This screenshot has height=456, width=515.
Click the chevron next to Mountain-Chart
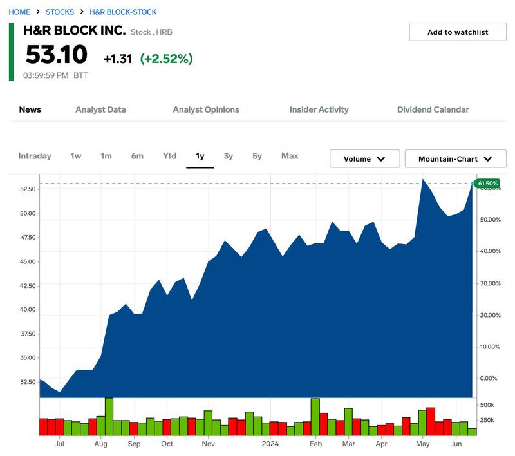(x=488, y=159)
